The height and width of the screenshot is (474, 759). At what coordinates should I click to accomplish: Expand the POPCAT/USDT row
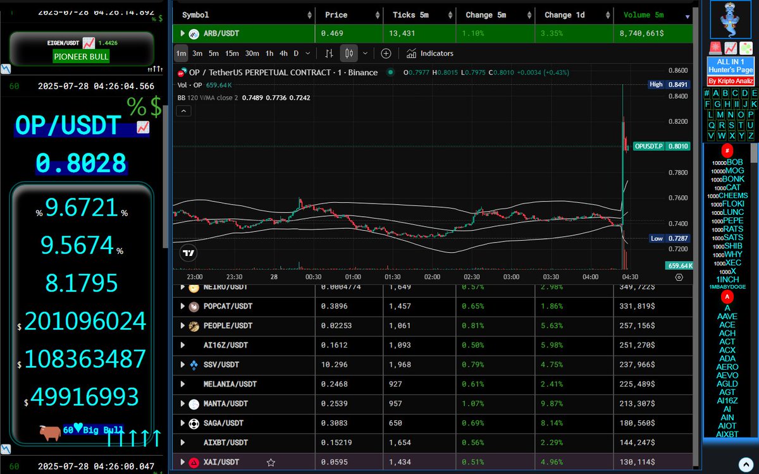pyautogui.click(x=183, y=307)
